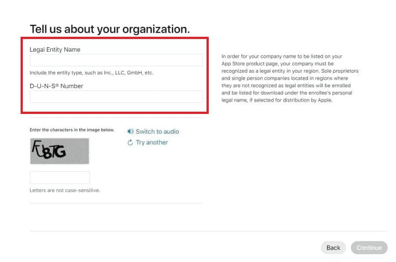Click the Try another link text

[x=152, y=142]
